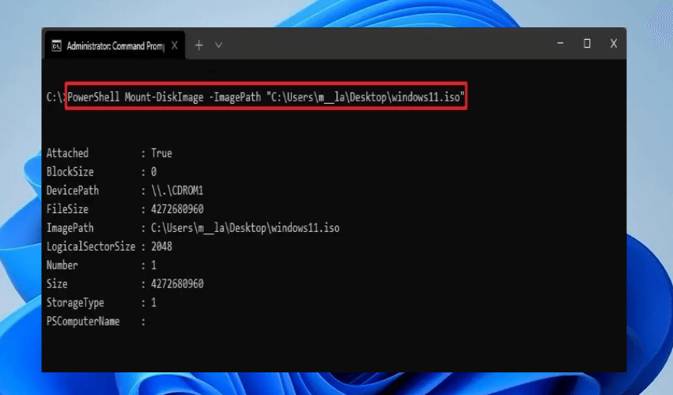This screenshot has width=673, height=395.
Task: Click the 'True' value
Action: 162,153
